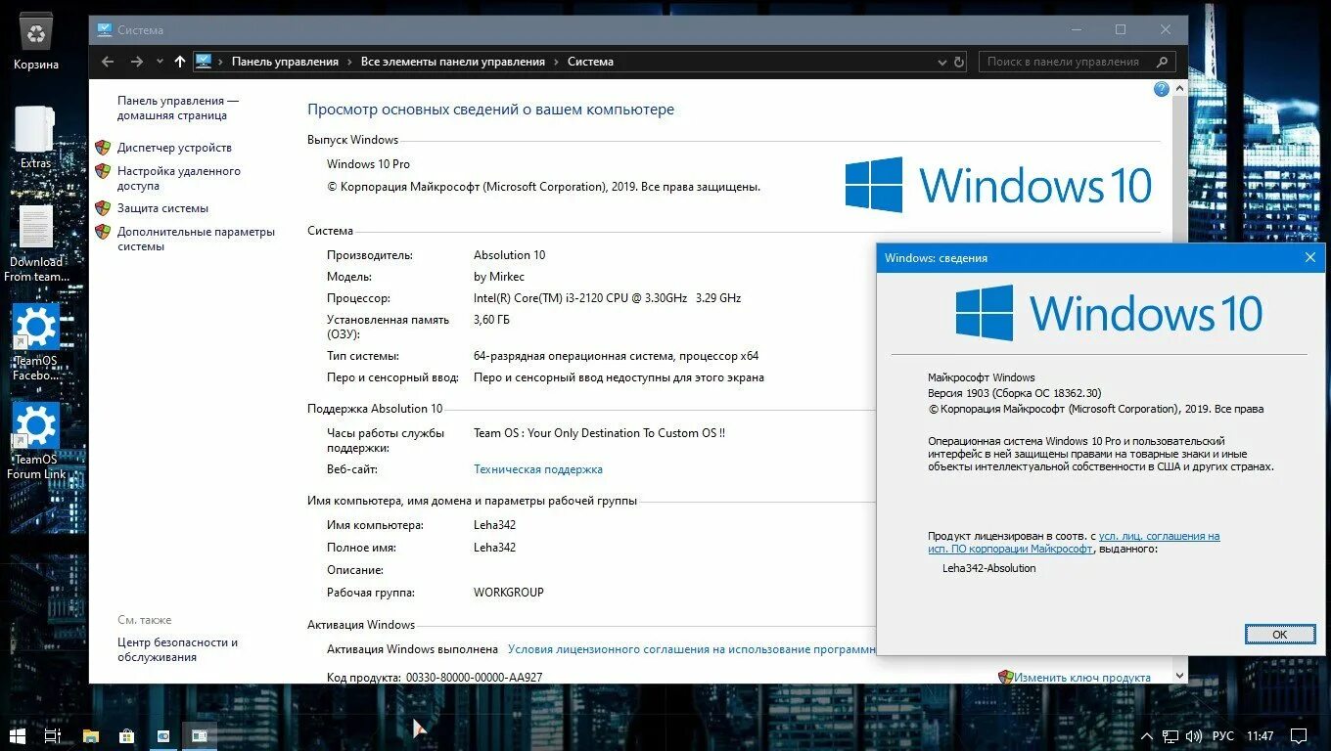Select the processor text Intel(R) Core(TM) i3-2120
This screenshot has width=1331, height=751.
(607, 298)
